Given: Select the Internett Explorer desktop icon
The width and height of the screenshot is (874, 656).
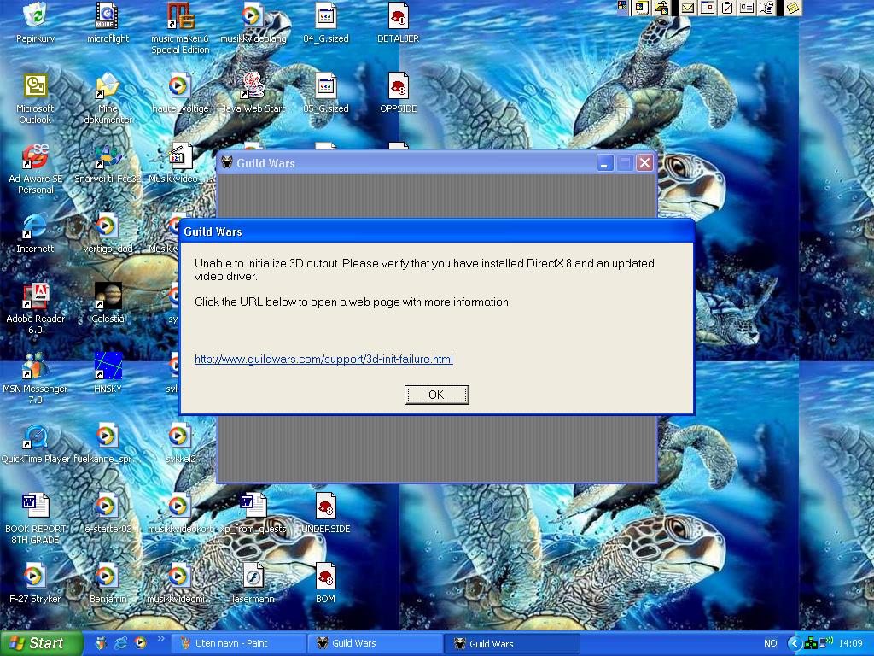Looking at the screenshot, I should pyautogui.click(x=36, y=233).
